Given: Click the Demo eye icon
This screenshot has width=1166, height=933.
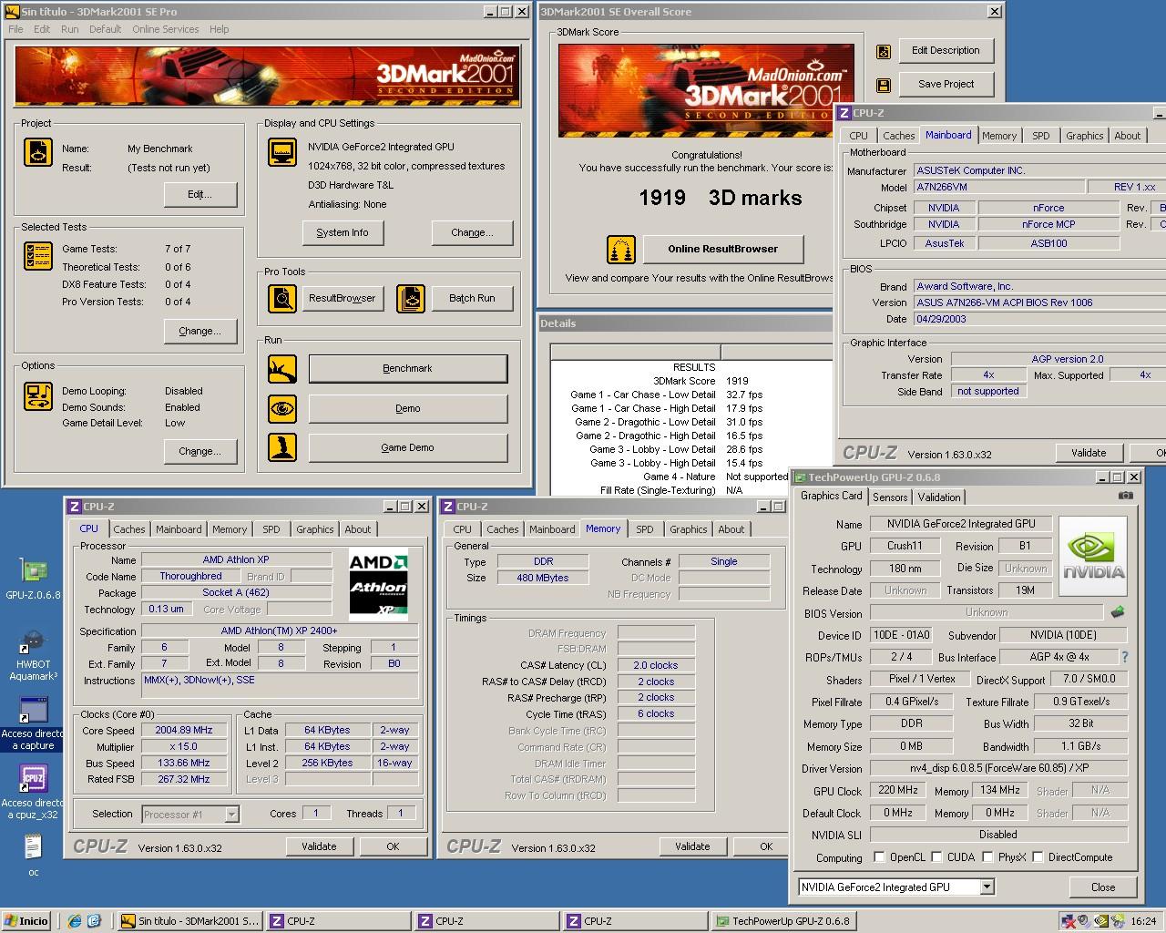Looking at the screenshot, I should click(x=282, y=408).
